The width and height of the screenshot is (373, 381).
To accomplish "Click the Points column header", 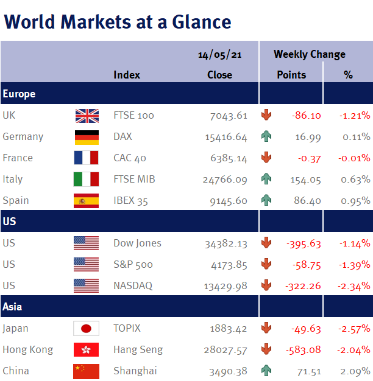I will [291, 75].
